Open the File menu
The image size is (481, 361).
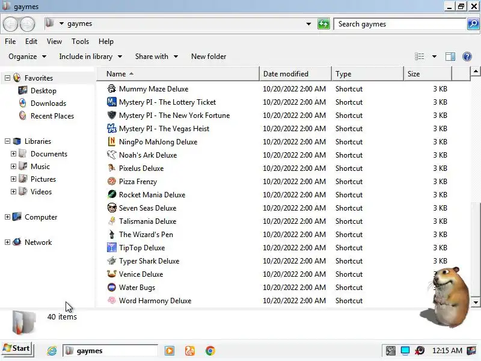(x=10, y=42)
